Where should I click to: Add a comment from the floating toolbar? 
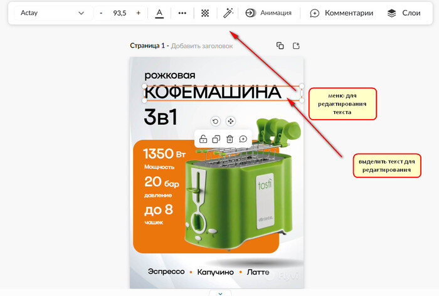tap(243, 139)
